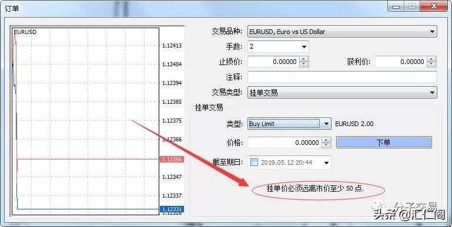This screenshot has width=452, height=227.
Task: Click the 1.12331 bid price label
Action: [172, 209]
